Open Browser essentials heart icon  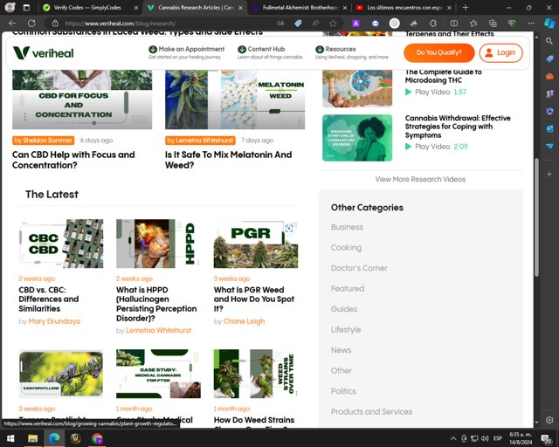pos(512,24)
